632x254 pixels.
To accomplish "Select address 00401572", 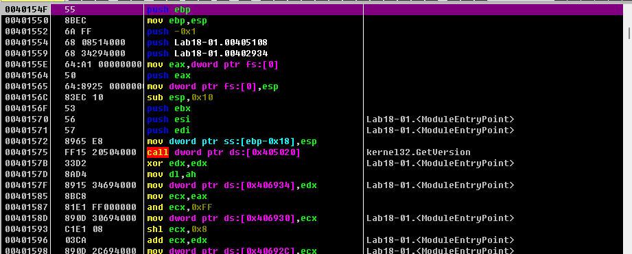I will coord(27,141).
